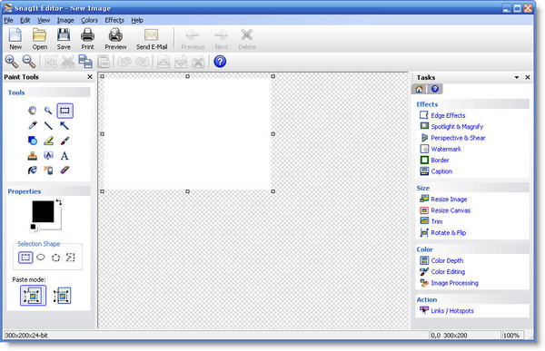Viewport: 545px width, 351px height.
Task: Select the second Paste mode option
Action: click(x=62, y=296)
